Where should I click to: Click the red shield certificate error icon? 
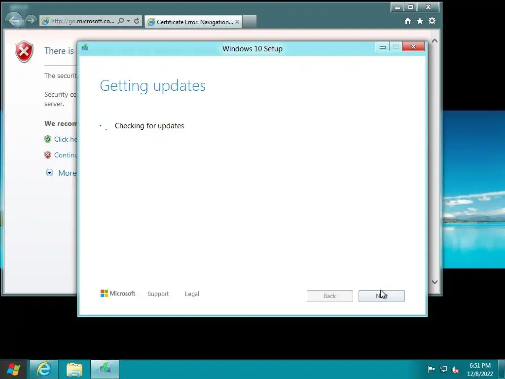[24, 51]
